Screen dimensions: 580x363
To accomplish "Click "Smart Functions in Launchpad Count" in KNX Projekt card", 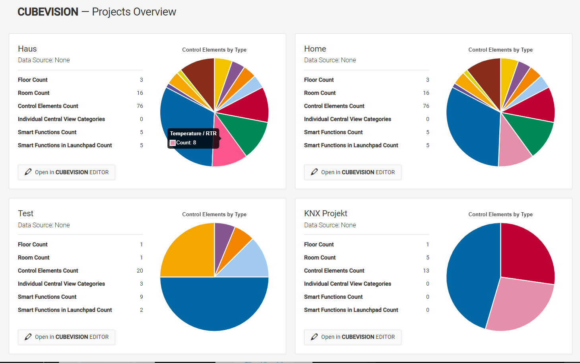I will pos(351,310).
